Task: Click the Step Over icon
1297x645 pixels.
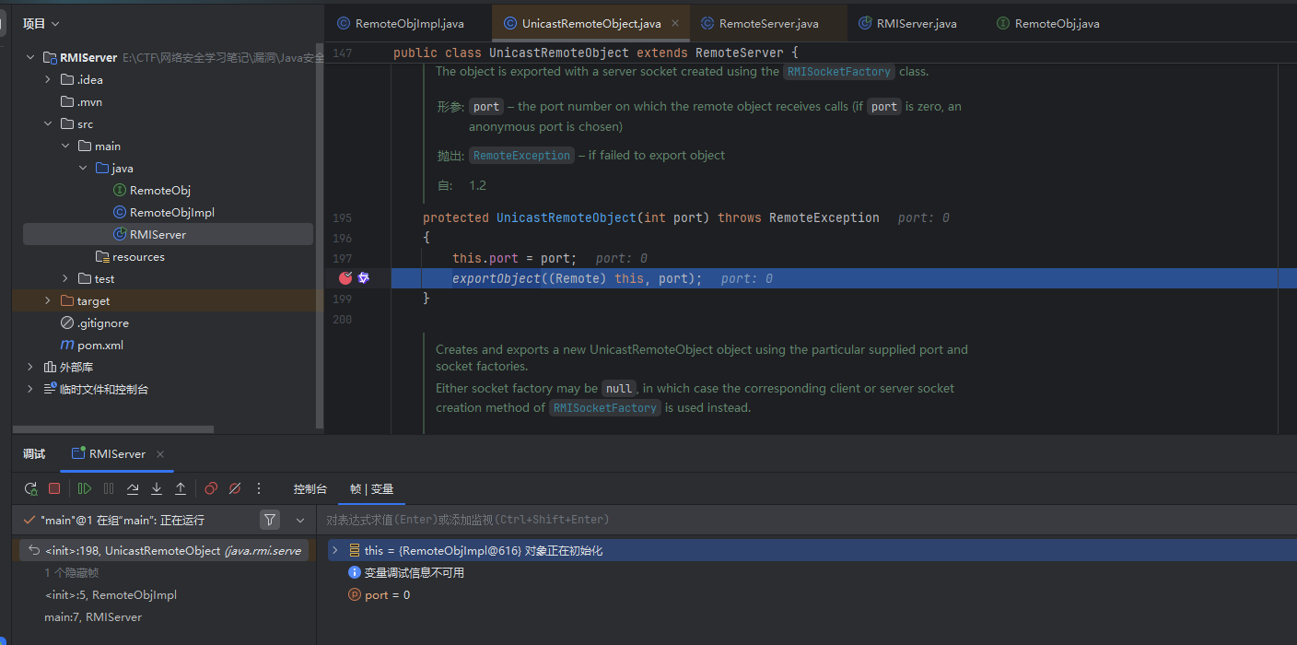Action: tap(133, 488)
